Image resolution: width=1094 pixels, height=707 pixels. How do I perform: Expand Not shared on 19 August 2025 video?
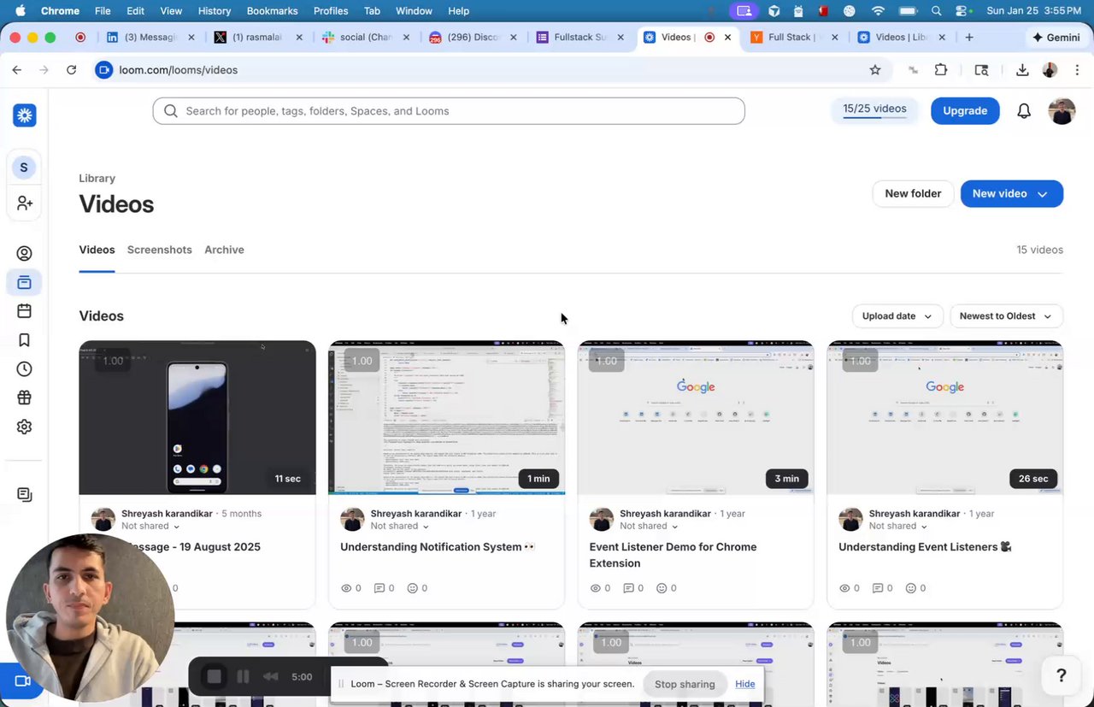(150, 527)
